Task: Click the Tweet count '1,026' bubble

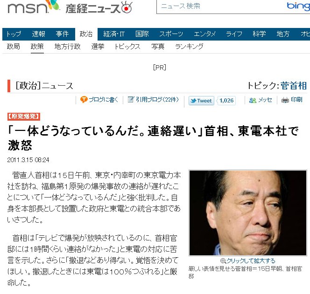Action: pos(226,101)
